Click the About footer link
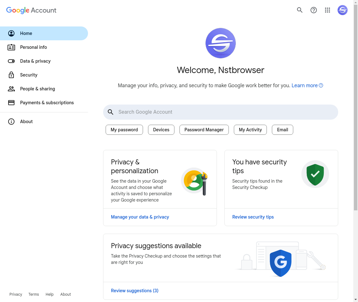The image size is (358, 302). coord(65,294)
